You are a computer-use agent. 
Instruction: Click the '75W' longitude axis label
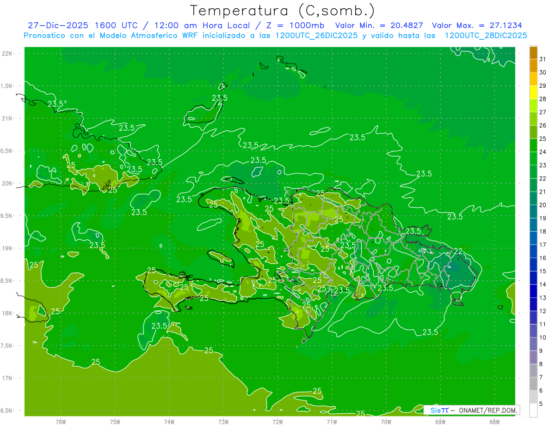tap(115, 422)
